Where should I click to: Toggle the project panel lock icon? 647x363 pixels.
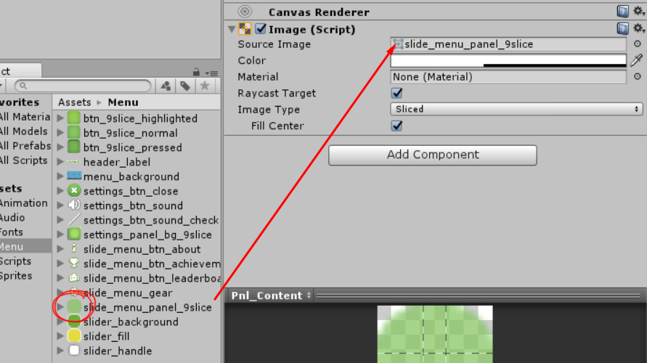pos(196,72)
